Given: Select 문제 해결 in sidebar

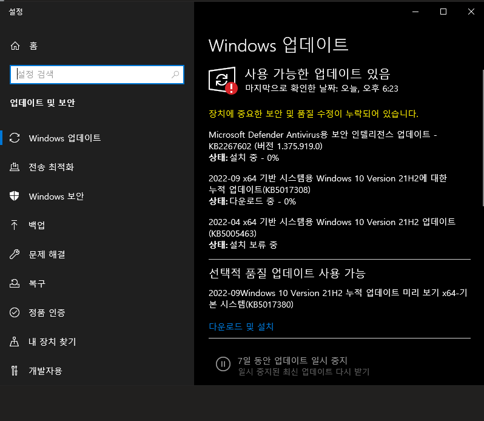Looking at the screenshot, I should coord(97,254).
